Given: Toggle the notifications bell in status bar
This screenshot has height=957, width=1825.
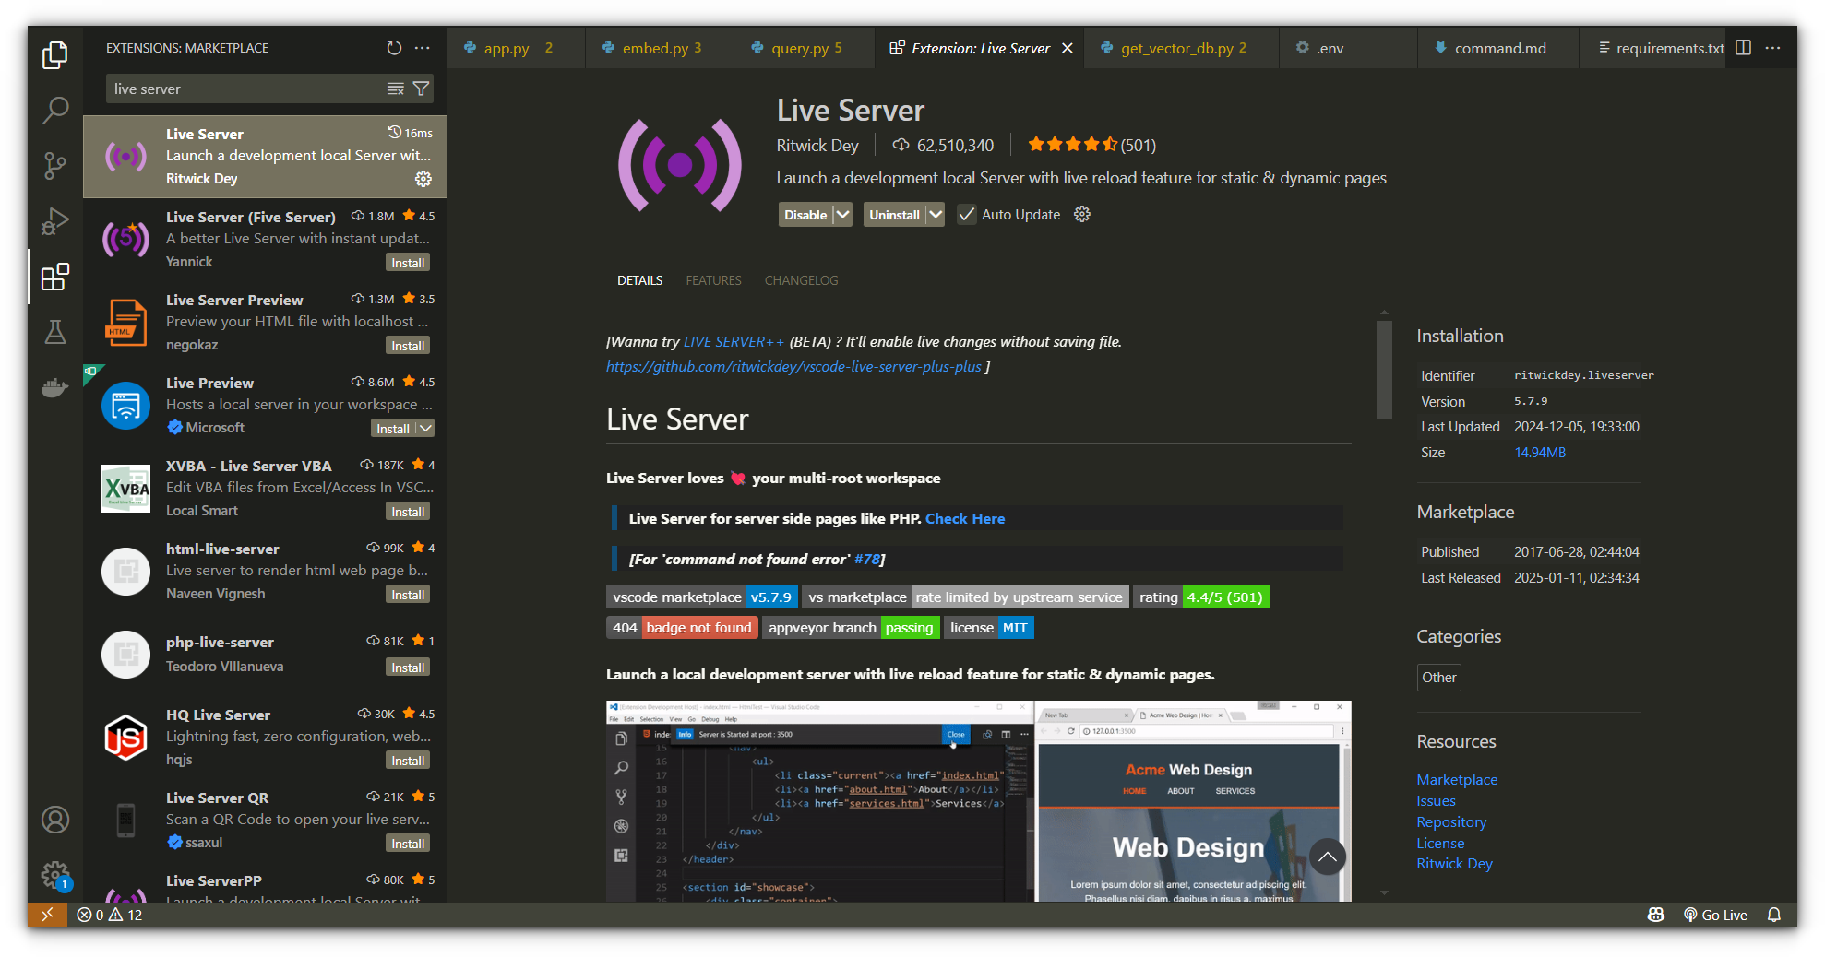Looking at the screenshot, I should 1773,915.
